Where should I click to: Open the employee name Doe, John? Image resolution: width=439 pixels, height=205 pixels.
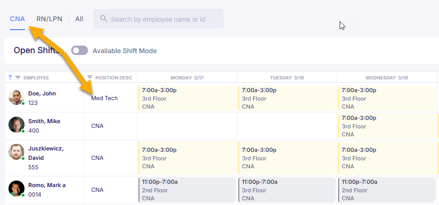click(42, 94)
